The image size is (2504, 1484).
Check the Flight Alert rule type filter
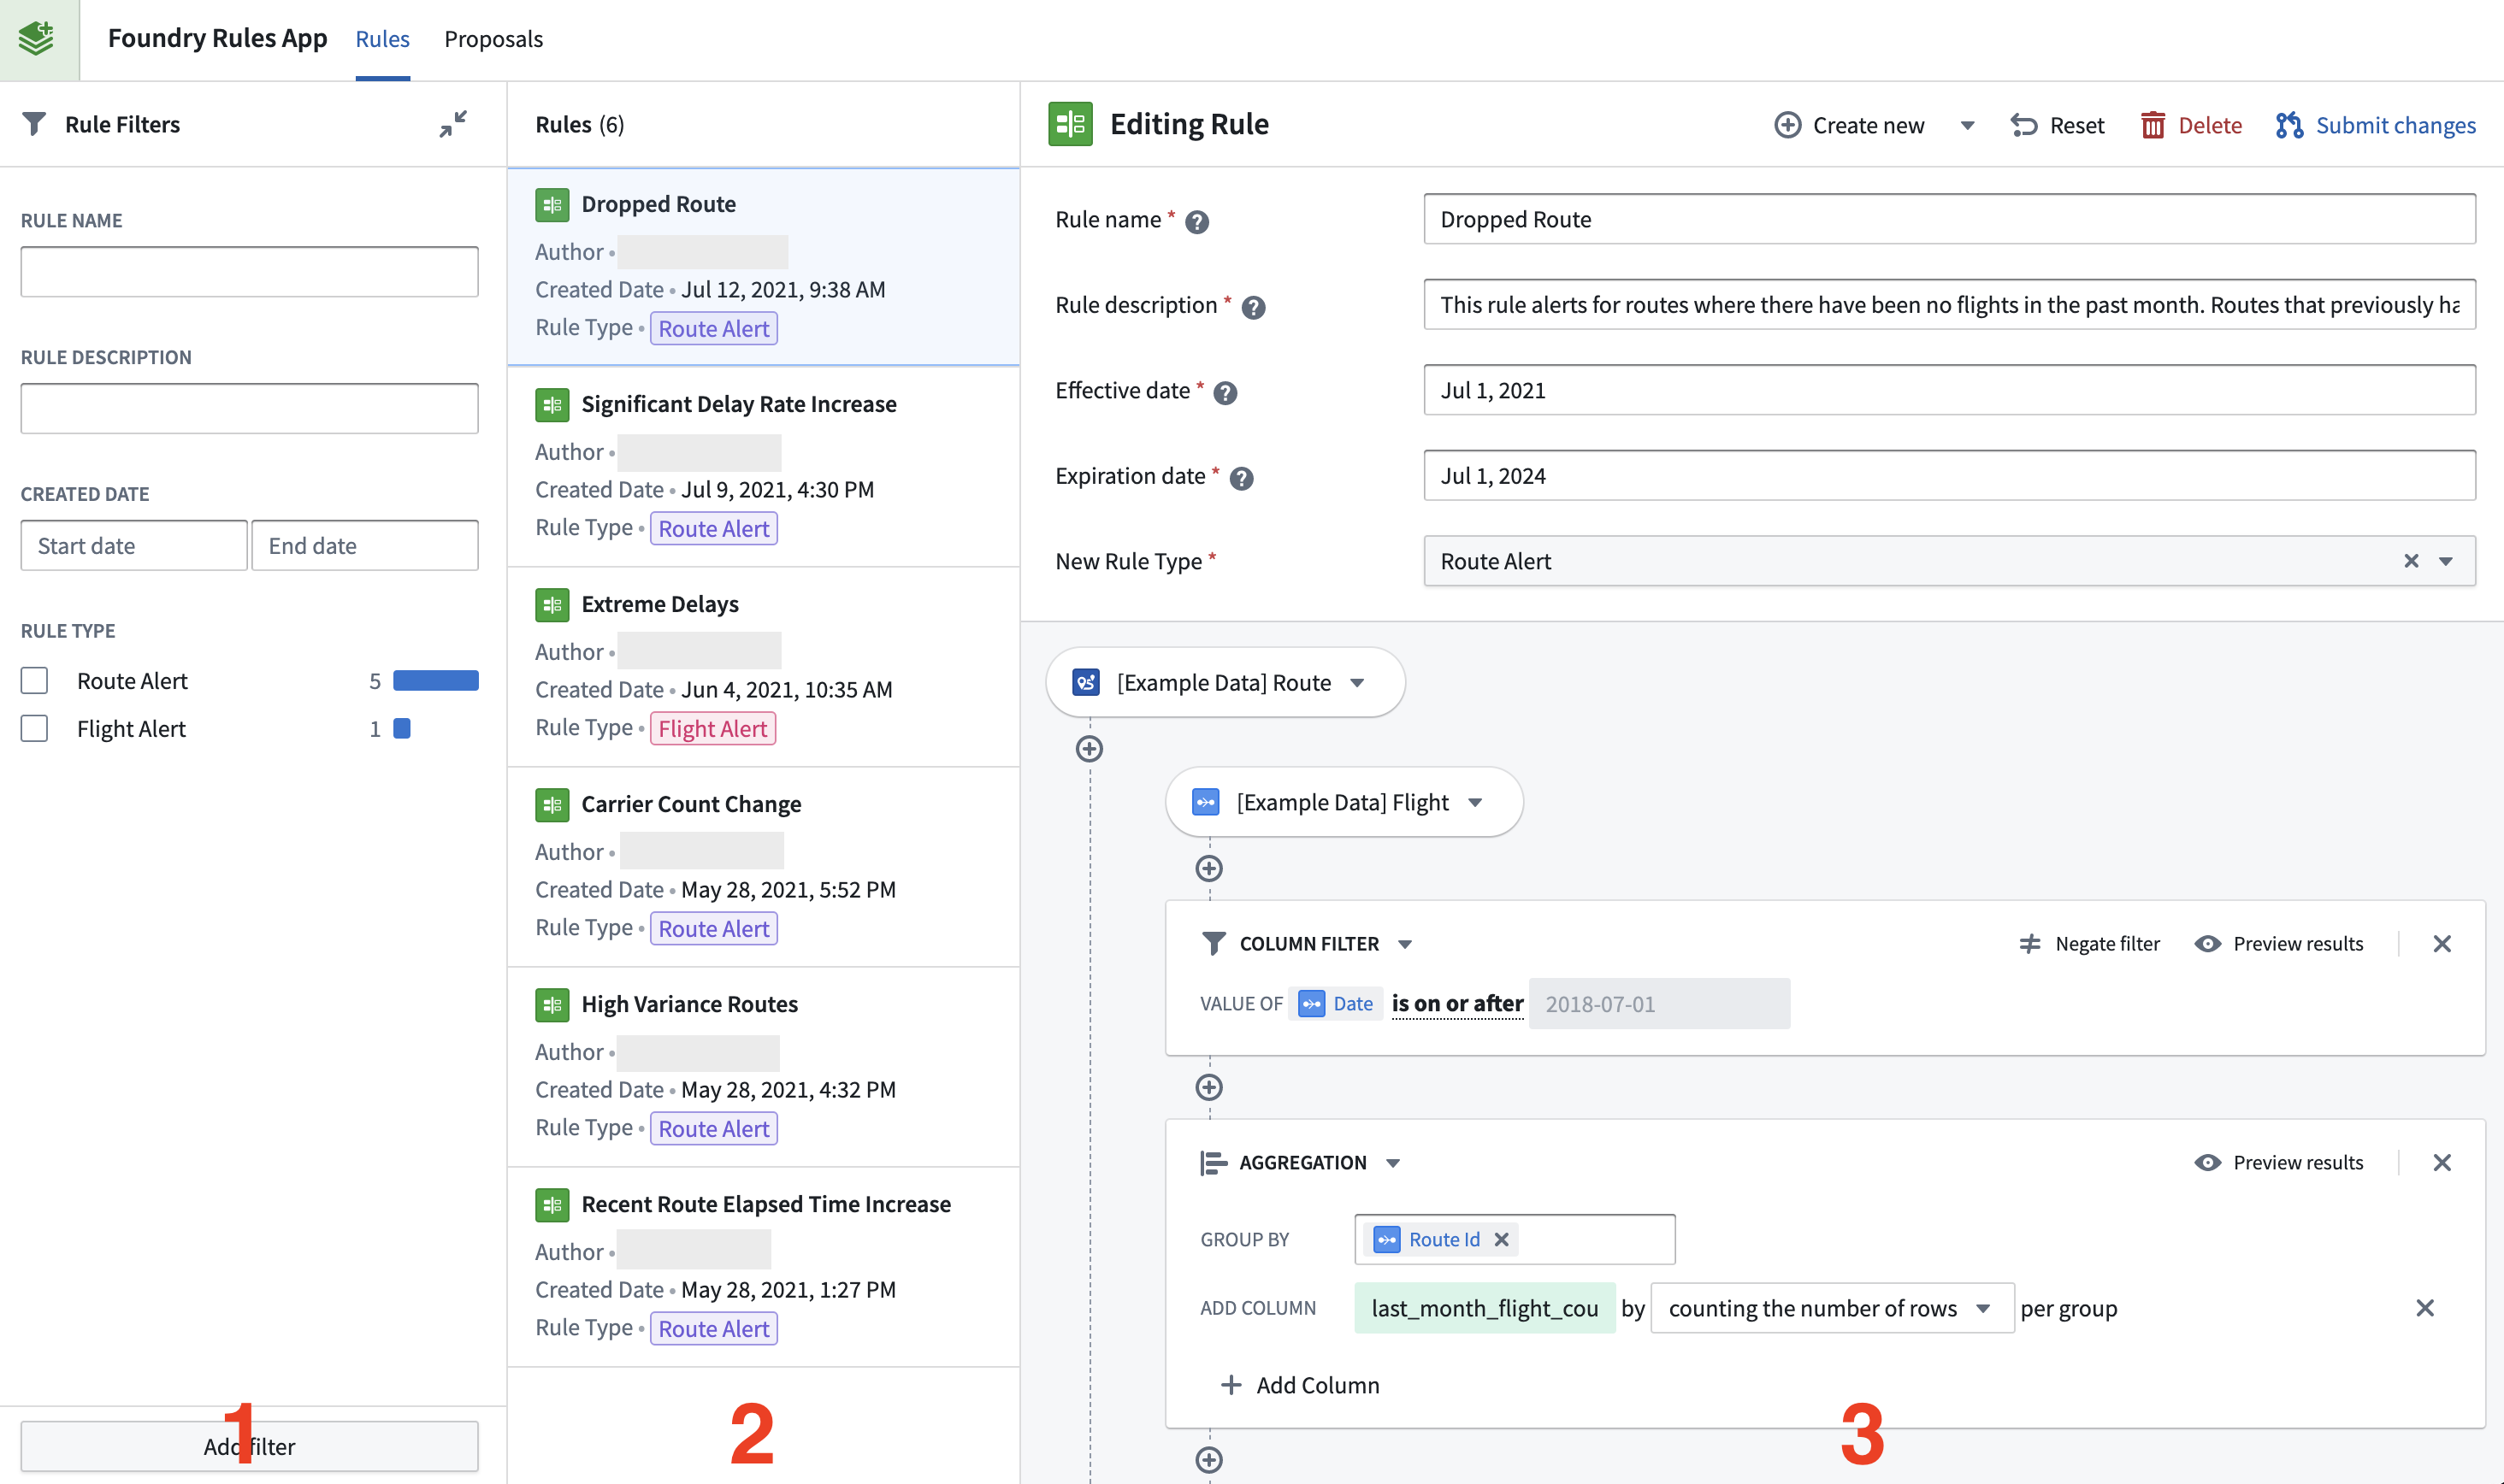[x=35, y=728]
